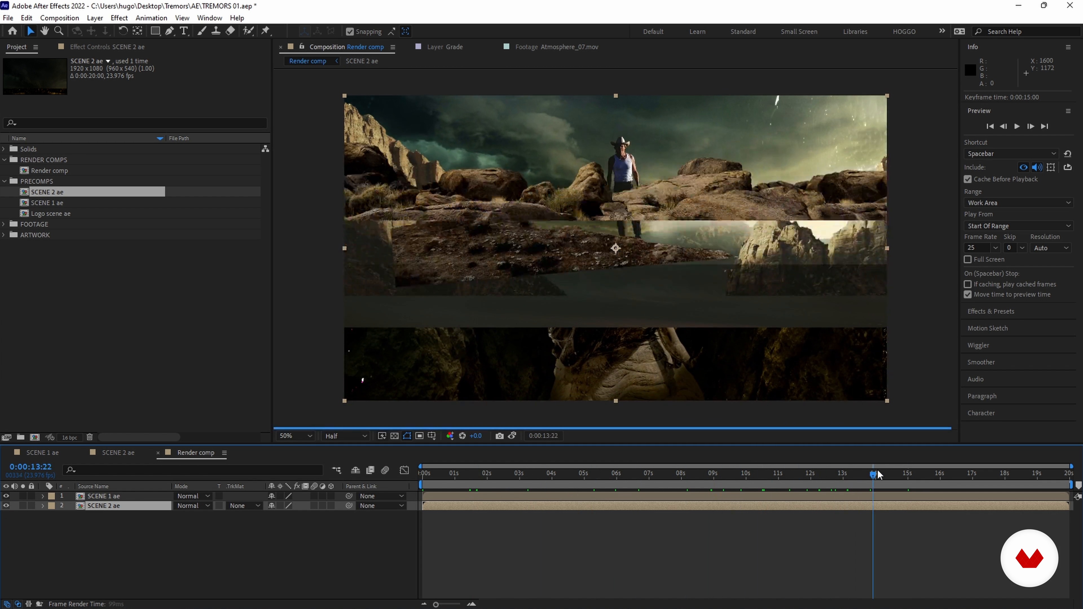Toggle the Snapping checkbox

349,32
